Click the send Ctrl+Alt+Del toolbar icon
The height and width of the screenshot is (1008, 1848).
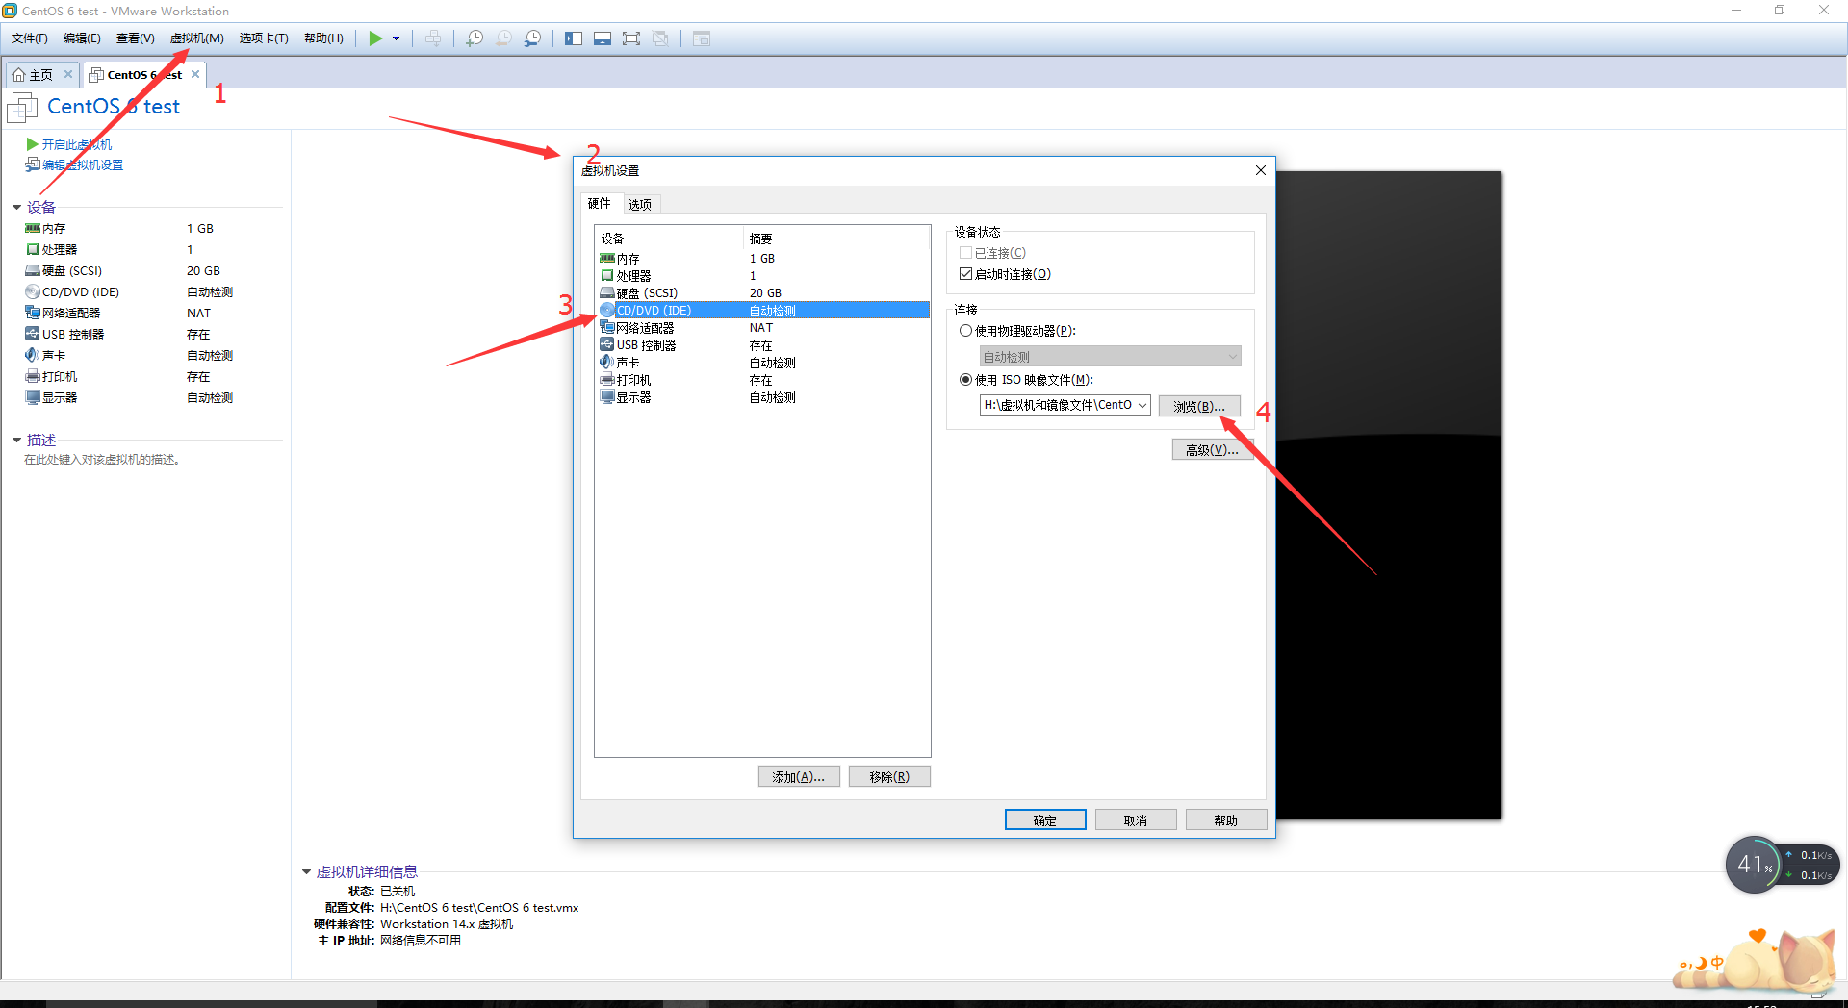433,38
